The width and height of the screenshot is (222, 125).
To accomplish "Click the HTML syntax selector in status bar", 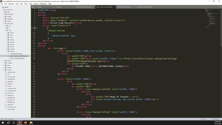I will coord(215,119).
